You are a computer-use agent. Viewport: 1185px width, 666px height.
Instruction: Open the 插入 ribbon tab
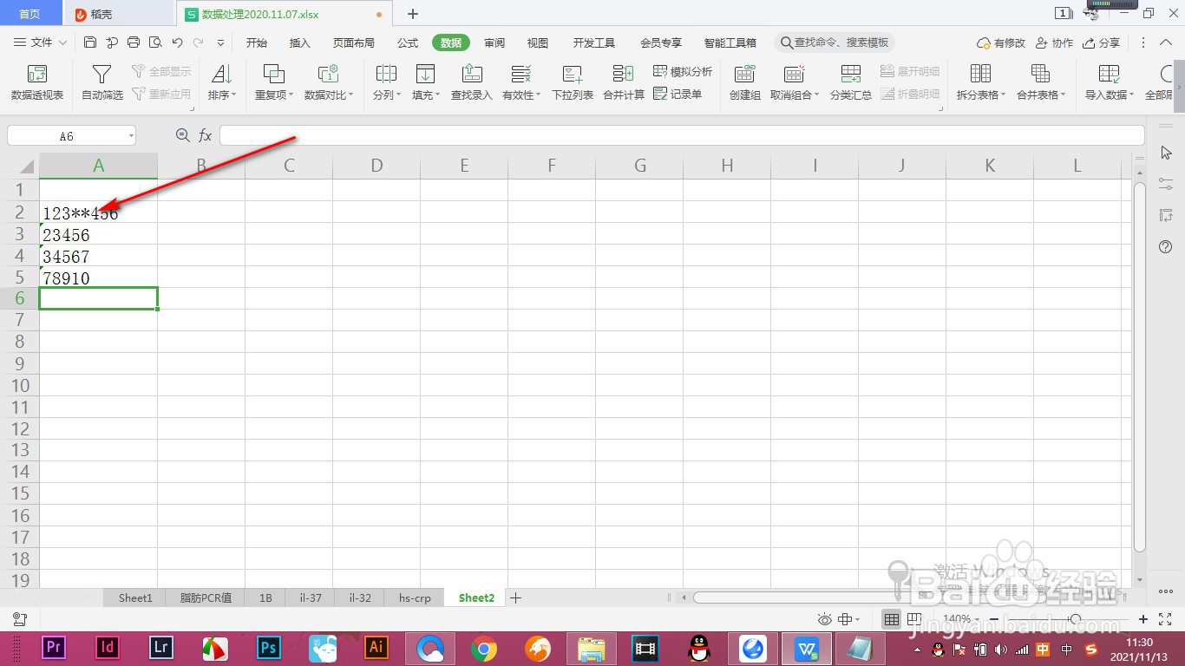click(299, 42)
